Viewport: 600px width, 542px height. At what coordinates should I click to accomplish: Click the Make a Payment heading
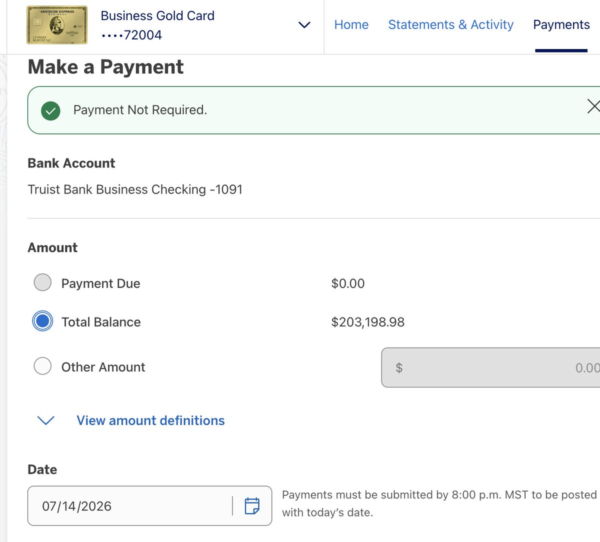(105, 67)
